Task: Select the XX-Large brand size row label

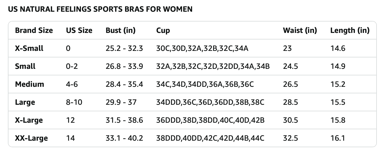Action: tap(31, 138)
